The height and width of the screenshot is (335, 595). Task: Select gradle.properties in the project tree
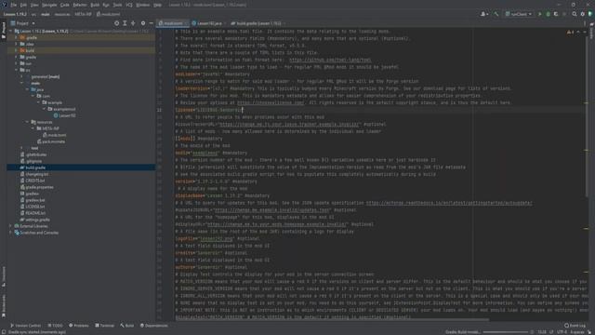[37, 187]
